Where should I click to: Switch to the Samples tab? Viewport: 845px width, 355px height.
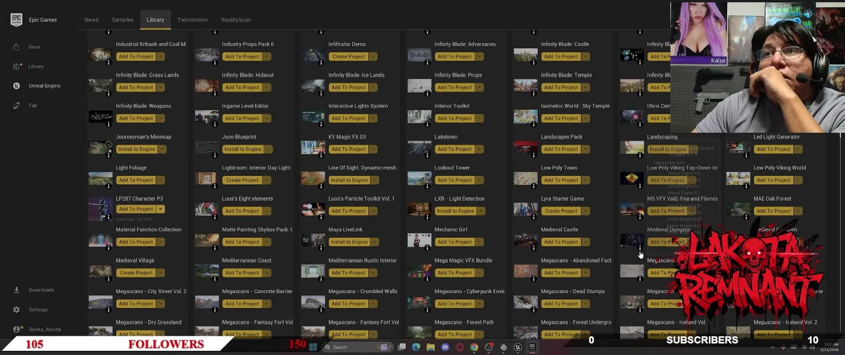pyautogui.click(x=123, y=20)
